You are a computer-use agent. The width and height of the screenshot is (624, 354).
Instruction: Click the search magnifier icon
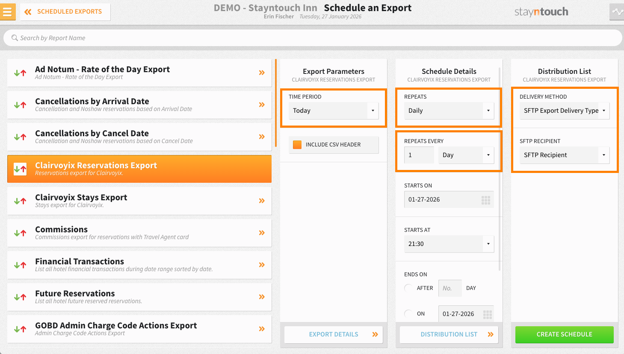[x=15, y=38]
